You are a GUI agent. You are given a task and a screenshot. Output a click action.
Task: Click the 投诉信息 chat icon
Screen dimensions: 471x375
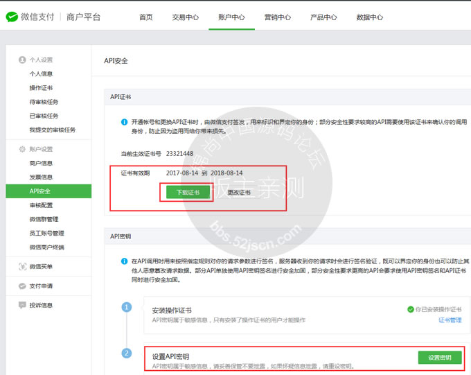(x=22, y=305)
